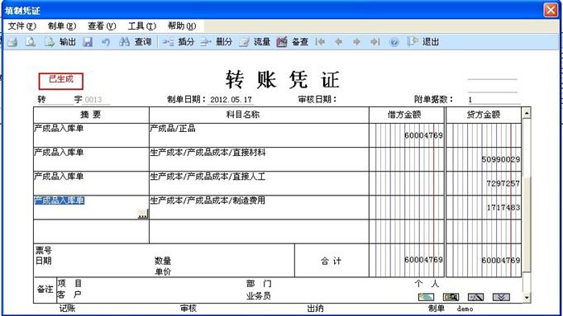Click double-down-arrow icon at bottom right
The height and width of the screenshot is (316, 563).
click(501, 297)
